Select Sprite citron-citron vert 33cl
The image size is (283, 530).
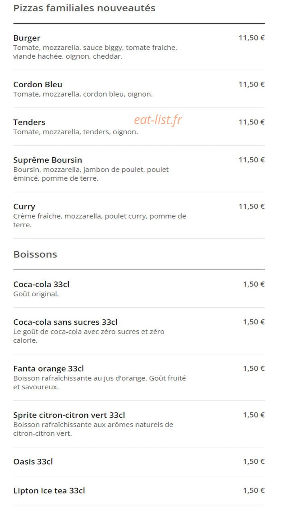pyautogui.click(x=139, y=424)
